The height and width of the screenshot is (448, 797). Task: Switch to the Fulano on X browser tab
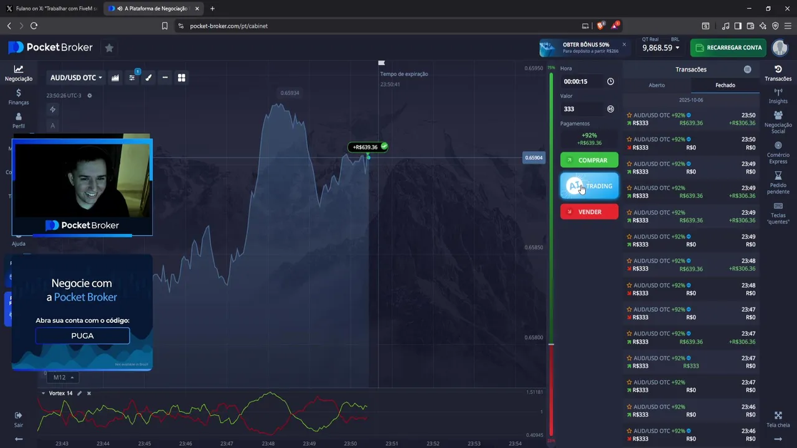pyautogui.click(x=52, y=9)
